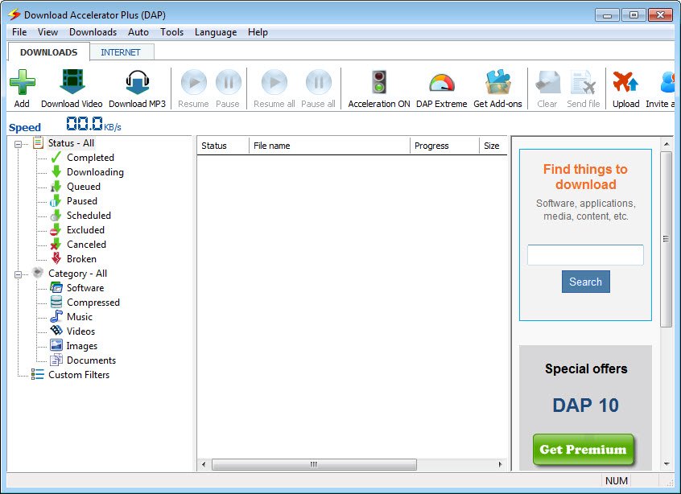Open the Downloads menu
The height and width of the screenshot is (494, 681).
[x=93, y=32]
